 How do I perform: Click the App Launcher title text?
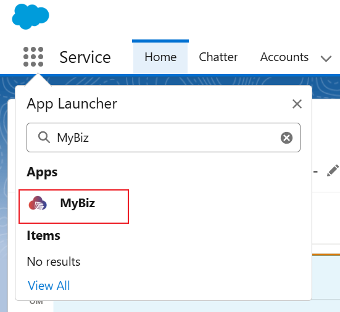click(72, 104)
